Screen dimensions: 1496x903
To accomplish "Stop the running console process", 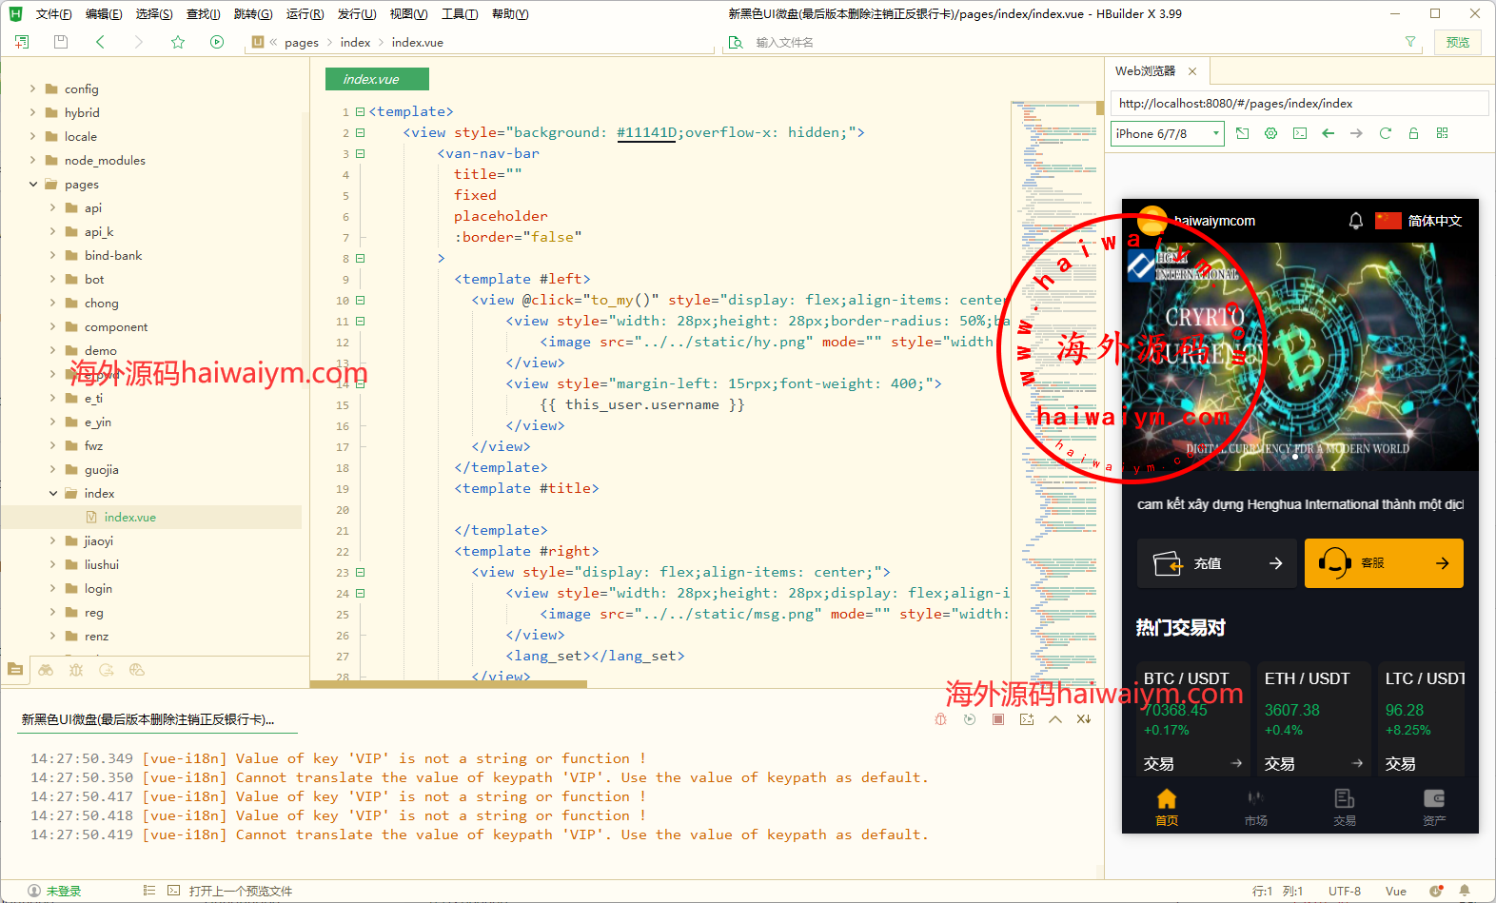I will [x=998, y=719].
